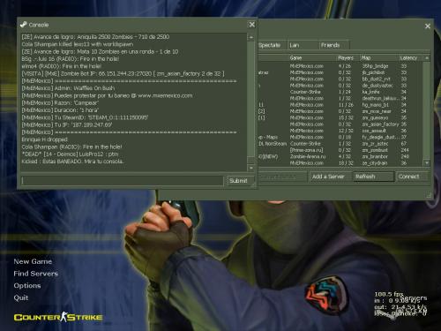This screenshot has width=441, height=331.
Task: Click the Steam logo icon beside Console title
Action: click(x=23, y=25)
